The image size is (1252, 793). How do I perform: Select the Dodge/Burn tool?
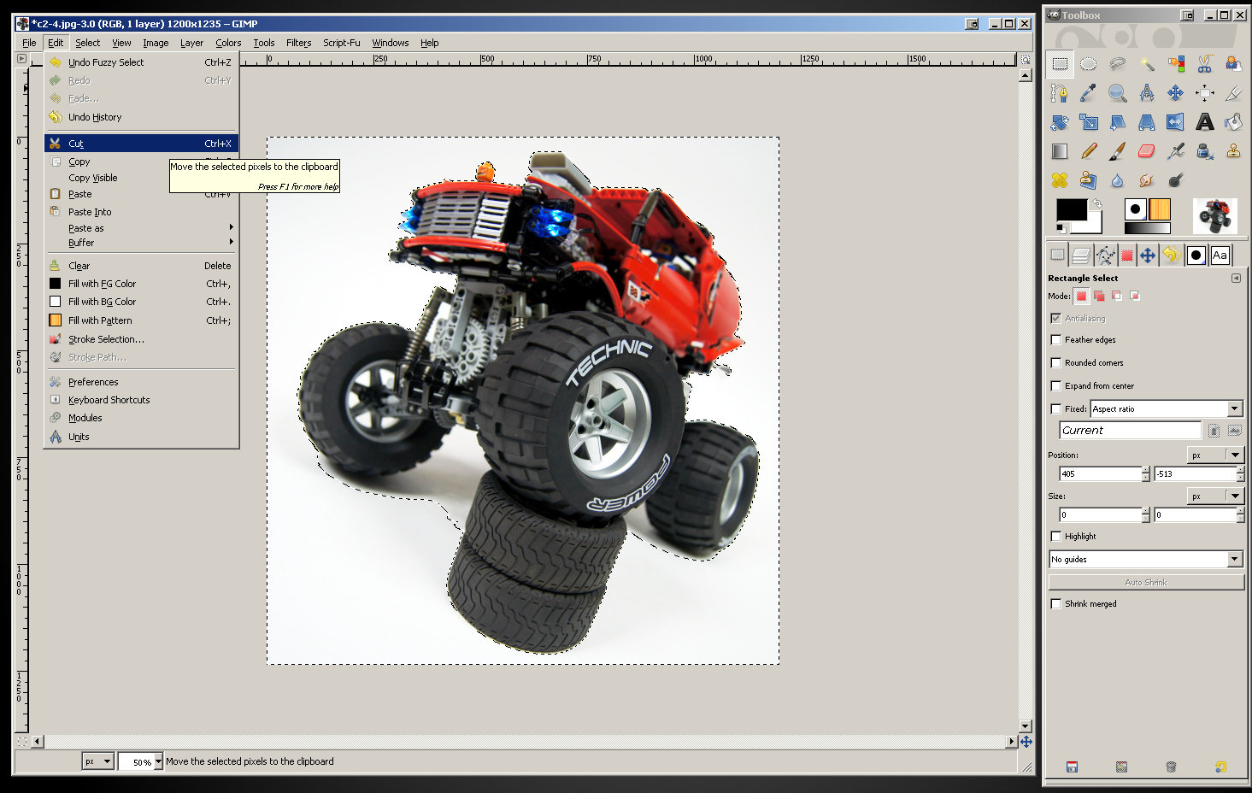(1176, 180)
